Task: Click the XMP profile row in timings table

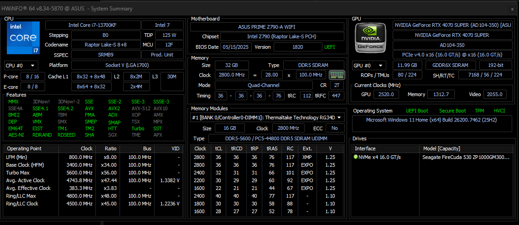Action: click(267, 157)
